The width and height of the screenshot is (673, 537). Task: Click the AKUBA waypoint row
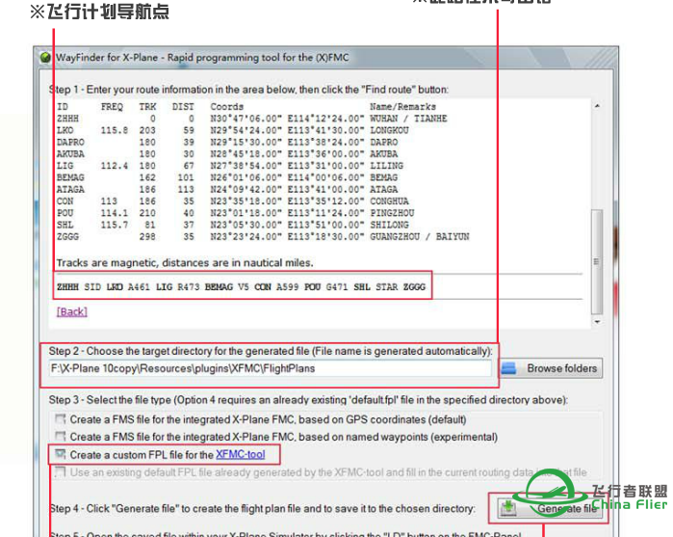click(x=227, y=154)
